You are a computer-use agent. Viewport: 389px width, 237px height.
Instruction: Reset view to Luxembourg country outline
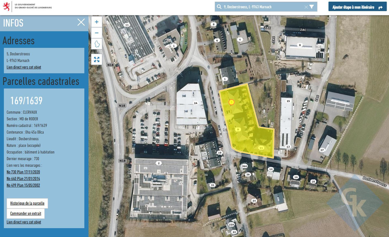click(96, 44)
